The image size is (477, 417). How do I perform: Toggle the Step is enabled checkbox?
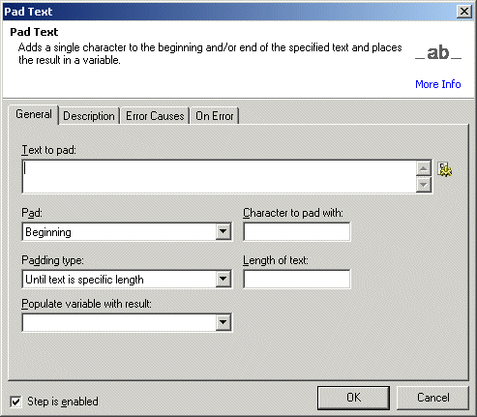(x=15, y=402)
